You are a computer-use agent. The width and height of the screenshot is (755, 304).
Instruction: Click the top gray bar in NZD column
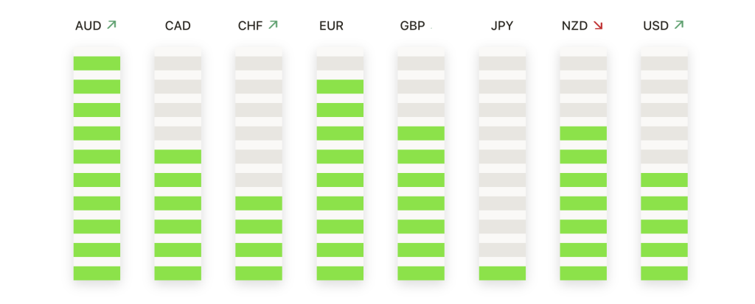pyautogui.click(x=583, y=63)
